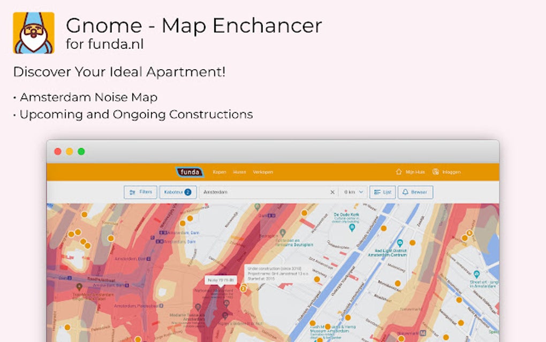Open the Mijn Huis link
This screenshot has width=546, height=342.
click(x=415, y=172)
